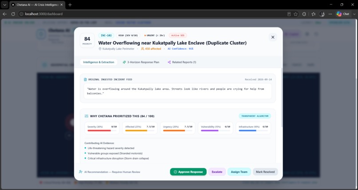Click the checkmark icon in Approve Response
Screen dimensions: 358x190
pyautogui.click(x=175, y=172)
